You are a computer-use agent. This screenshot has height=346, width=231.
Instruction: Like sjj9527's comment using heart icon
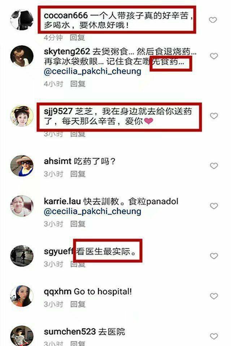pyautogui.click(x=214, y=116)
